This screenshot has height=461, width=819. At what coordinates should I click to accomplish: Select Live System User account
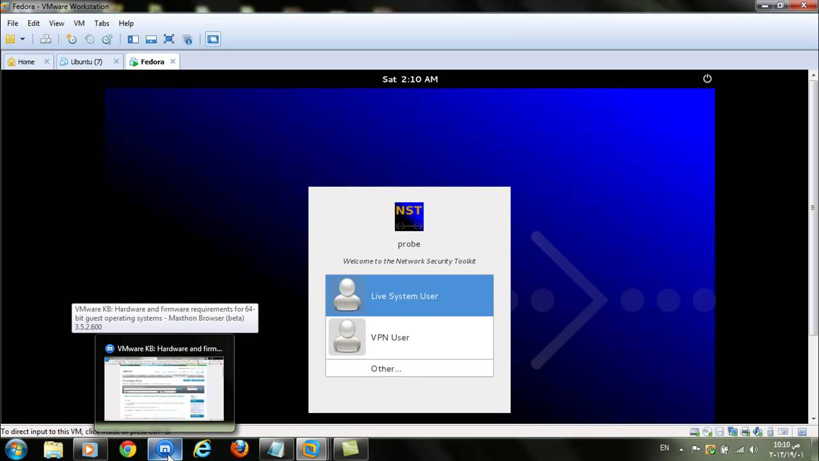(409, 296)
